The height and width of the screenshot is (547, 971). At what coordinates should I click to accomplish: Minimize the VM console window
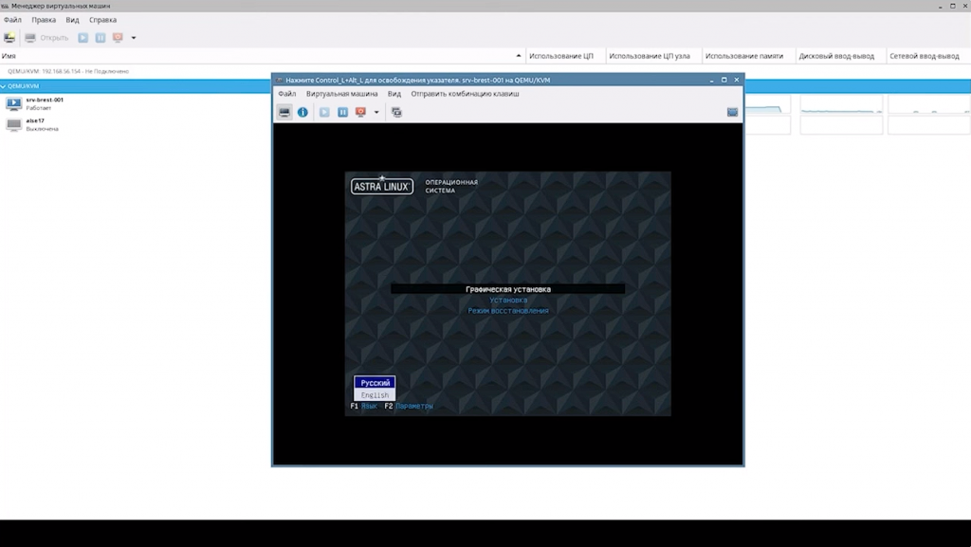click(x=711, y=80)
